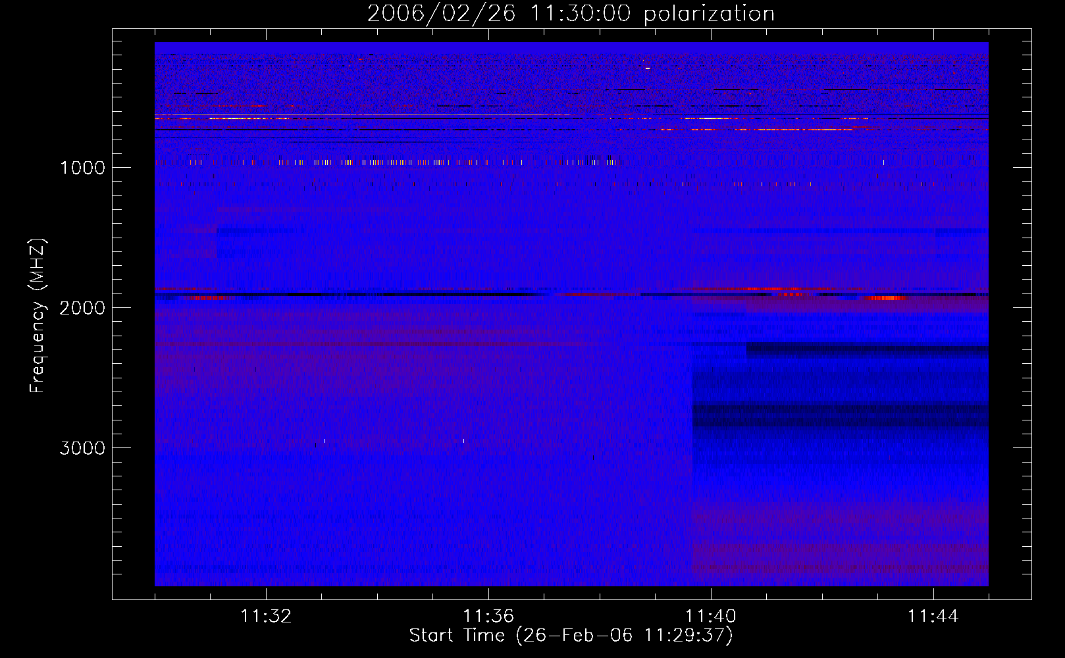Click the 11:40 time tick label

point(711,617)
